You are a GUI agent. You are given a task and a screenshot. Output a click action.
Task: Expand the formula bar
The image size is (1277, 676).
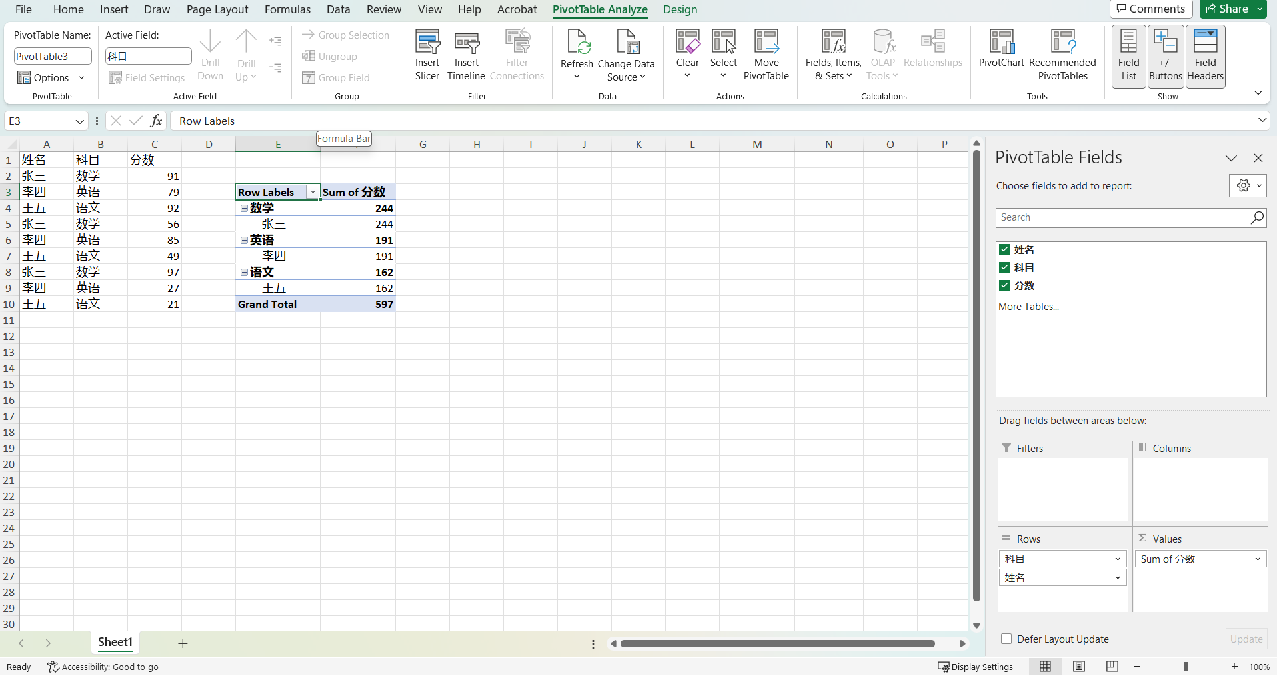[1262, 121]
